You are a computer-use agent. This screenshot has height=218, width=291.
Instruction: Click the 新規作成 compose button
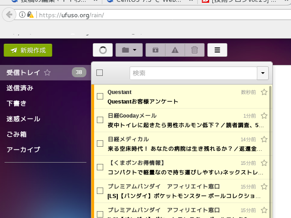[x=28, y=50]
